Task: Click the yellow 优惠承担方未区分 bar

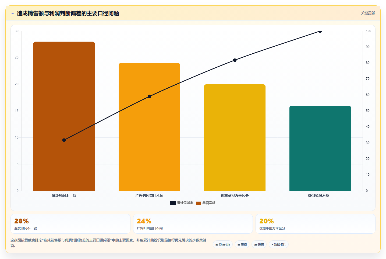Action: click(235, 137)
